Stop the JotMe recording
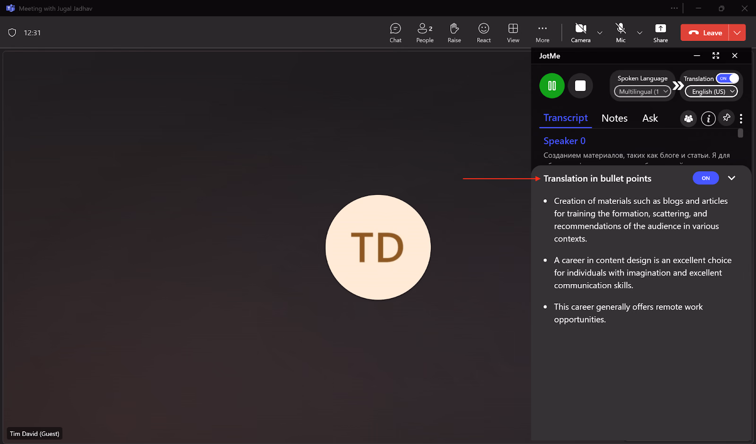Viewport: 756px width, 444px height. 580,86
